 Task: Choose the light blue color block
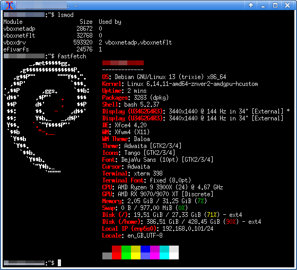click(x=145, y=256)
